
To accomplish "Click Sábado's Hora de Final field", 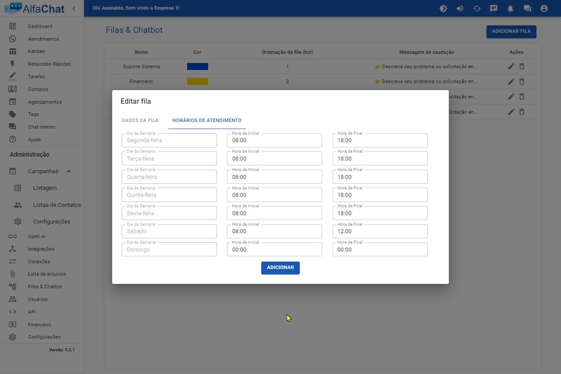I will coord(380,231).
